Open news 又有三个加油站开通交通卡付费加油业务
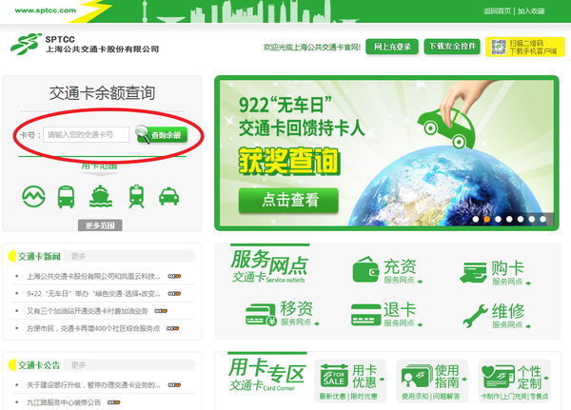The height and width of the screenshot is (410, 571). click(88, 311)
